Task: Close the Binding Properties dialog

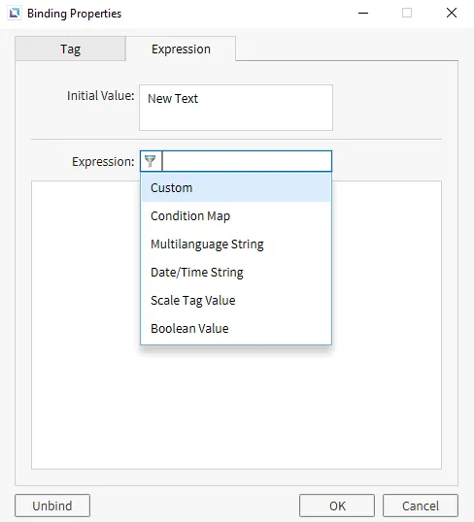Action: tap(452, 13)
